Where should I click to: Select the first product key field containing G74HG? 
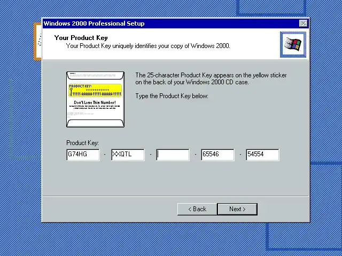(83, 155)
